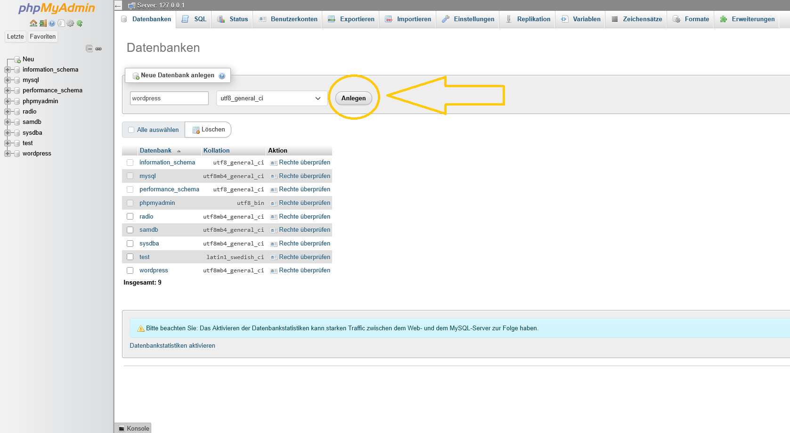The width and height of the screenshot is (790, 433).
Task: Open the blue documentation help icon in sidebar
Action: (x=52, y=23)
